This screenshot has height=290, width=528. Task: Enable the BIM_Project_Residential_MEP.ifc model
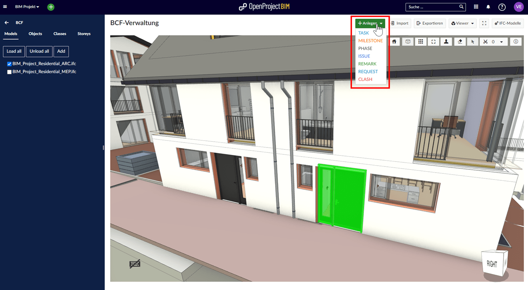(9, 71)
